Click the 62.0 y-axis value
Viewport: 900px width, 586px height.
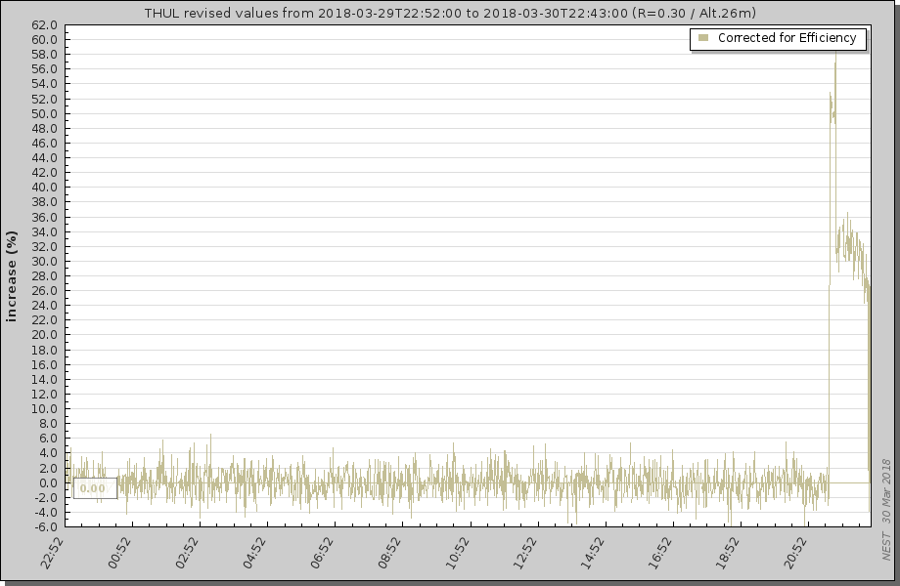point(46,25)
